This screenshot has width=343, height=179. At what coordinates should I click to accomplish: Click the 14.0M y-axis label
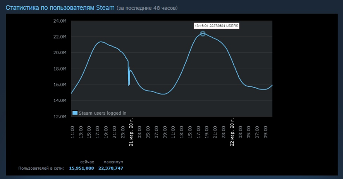click(60, 101)
